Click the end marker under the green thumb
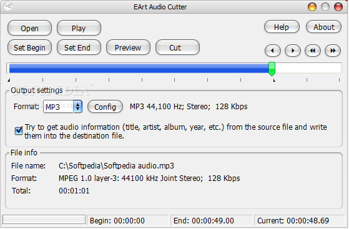The width and height of the screenshot is (349, 229). [274, 80]
